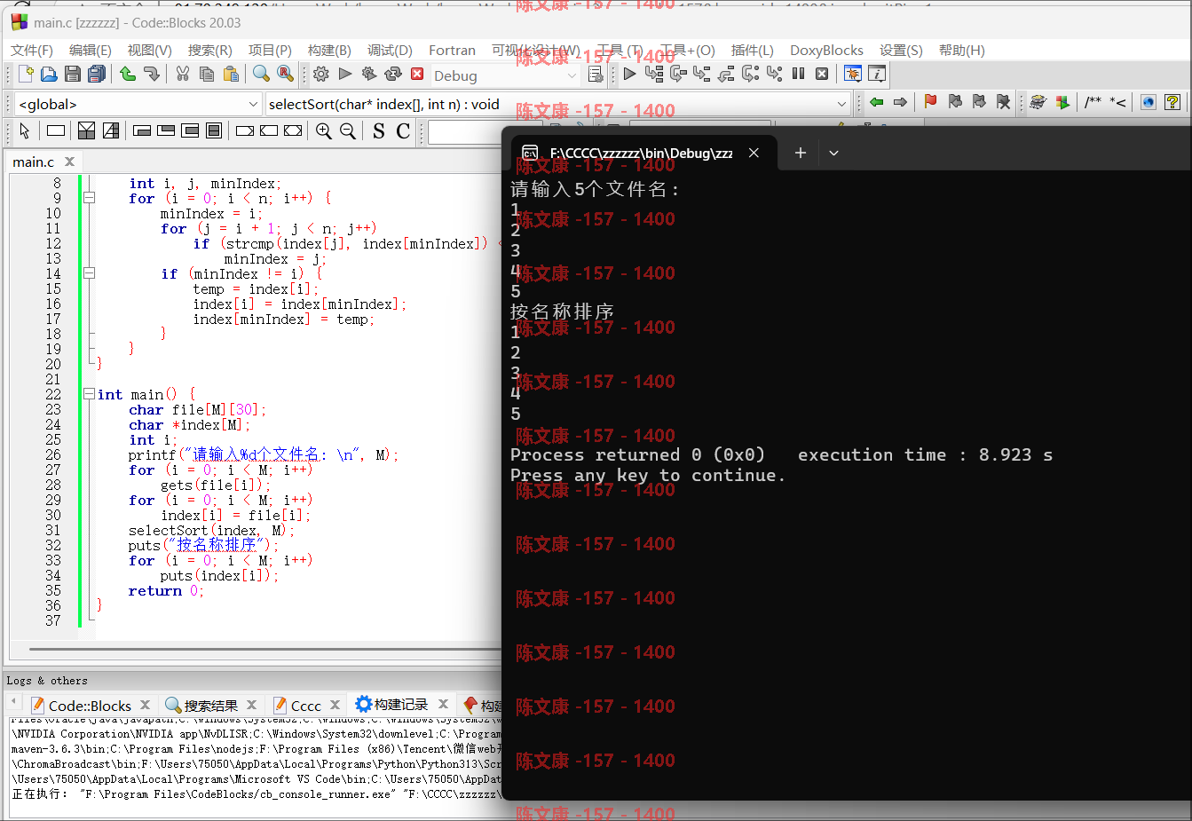
Task: Open the build target Debug dropdown
Action: pyautogui.click(x=506, y=75)
